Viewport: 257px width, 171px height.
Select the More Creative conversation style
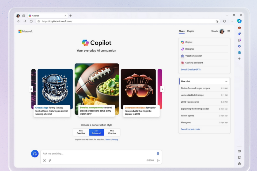coord(81,132)
